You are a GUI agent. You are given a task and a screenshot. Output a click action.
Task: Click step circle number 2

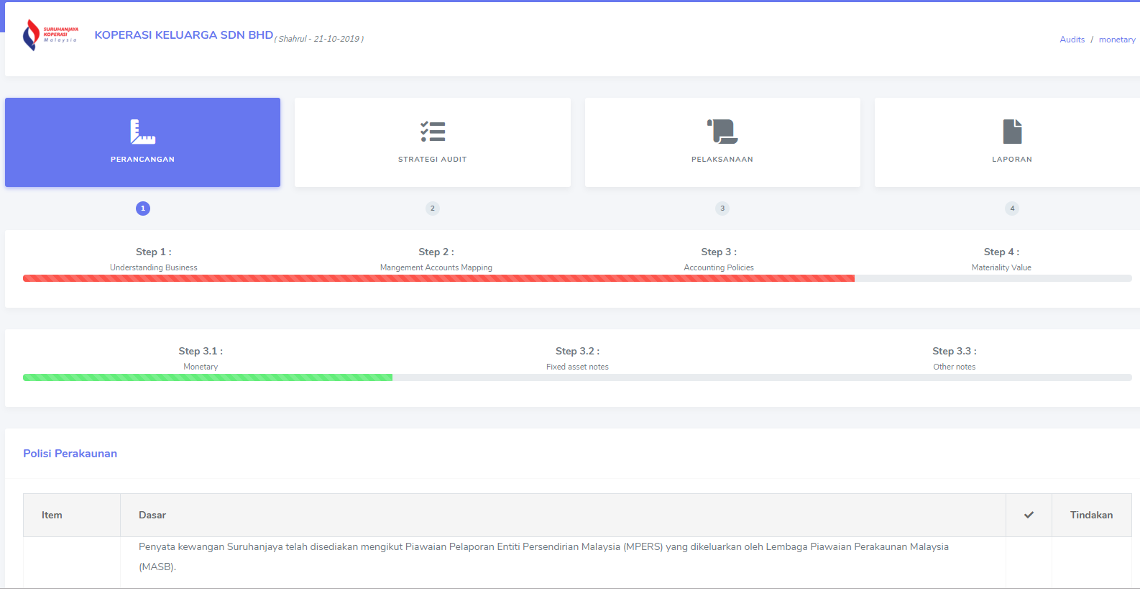click(433, 209)
